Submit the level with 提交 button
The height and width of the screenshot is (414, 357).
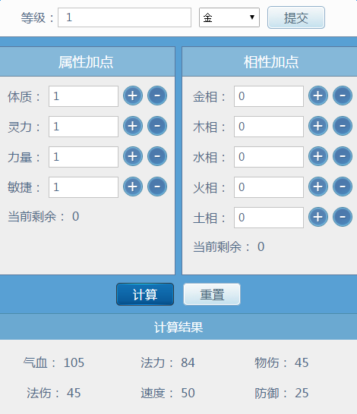point(296,17)
